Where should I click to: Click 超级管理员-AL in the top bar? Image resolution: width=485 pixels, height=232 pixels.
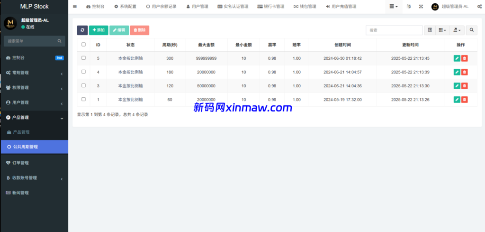[455, 7]
